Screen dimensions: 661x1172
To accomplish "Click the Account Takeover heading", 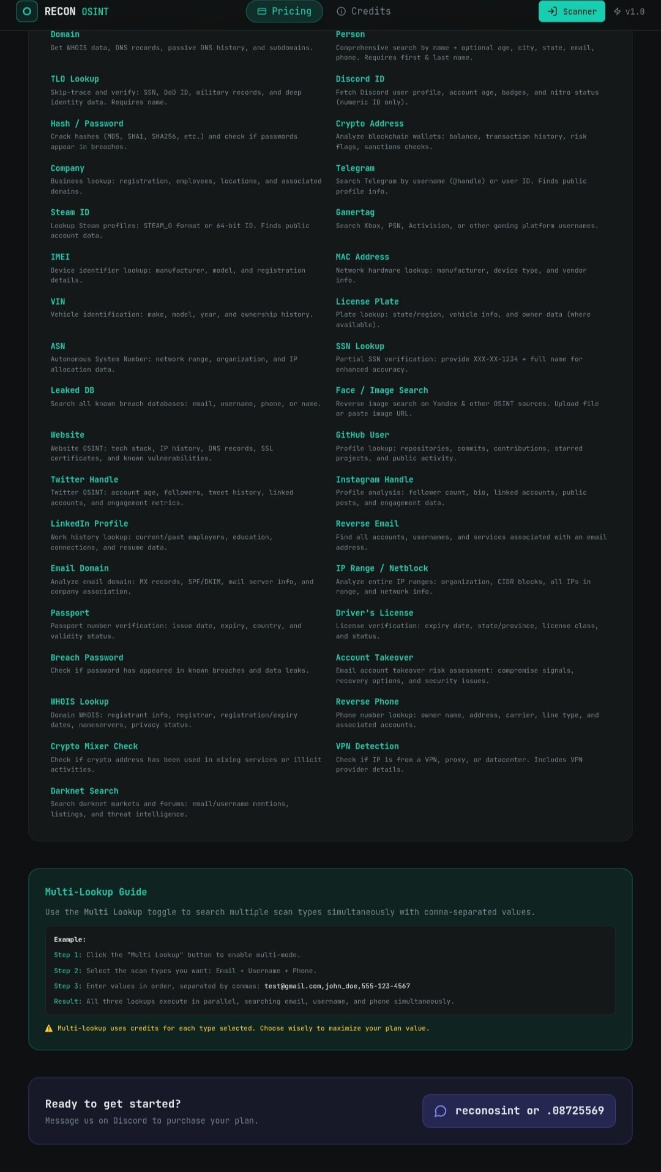I will click(375, 658).
